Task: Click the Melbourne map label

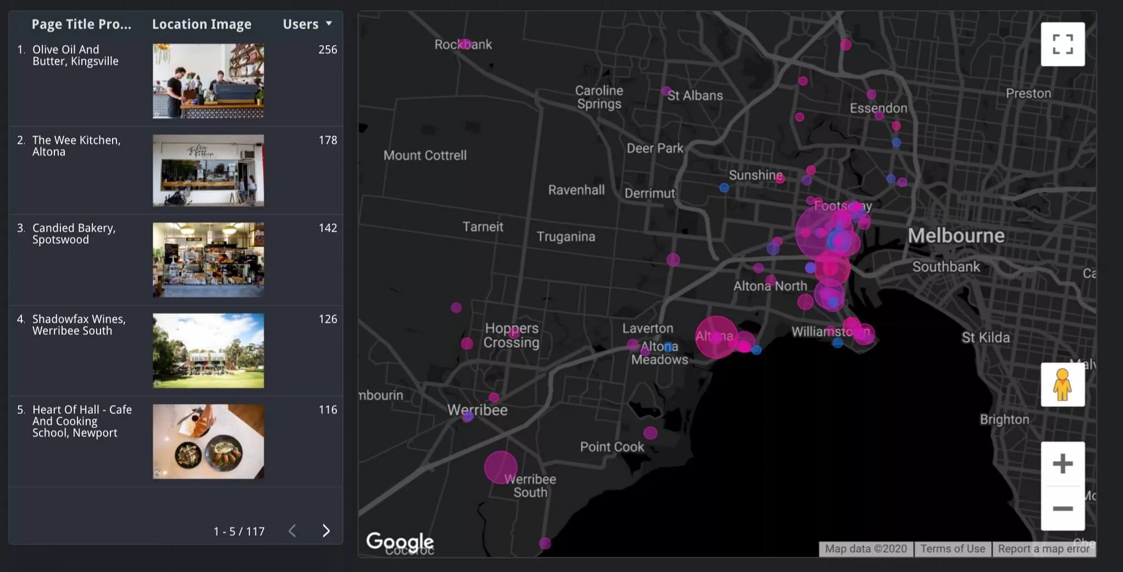Action: (x=956, y=235)
